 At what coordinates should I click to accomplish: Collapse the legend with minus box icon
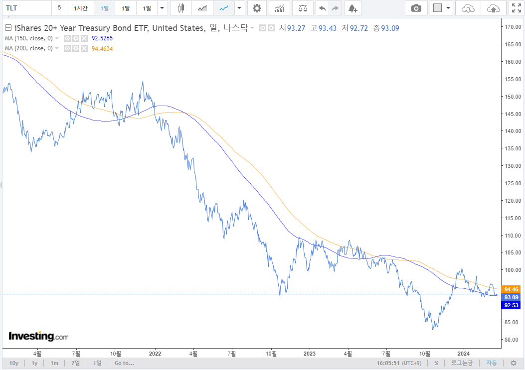[8, 28]
